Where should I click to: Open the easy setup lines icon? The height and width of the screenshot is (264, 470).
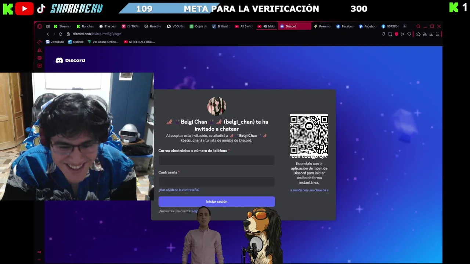click(x=437, y=34)
